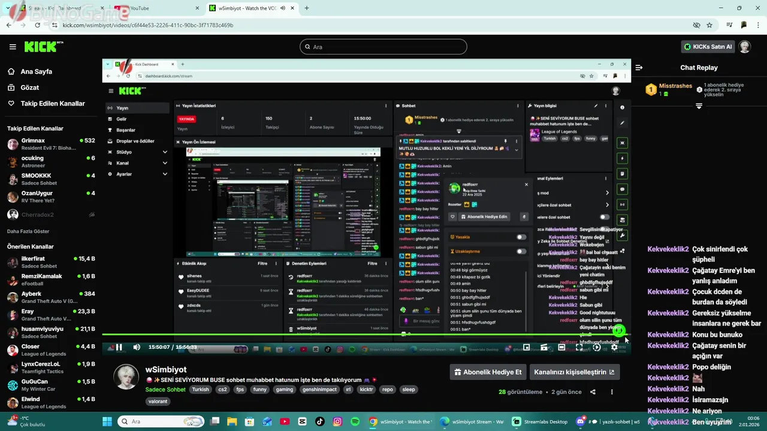Switch to the wSimbiyot Watch the VOD tab
This screenshot has width=767, height=431.
252,8
